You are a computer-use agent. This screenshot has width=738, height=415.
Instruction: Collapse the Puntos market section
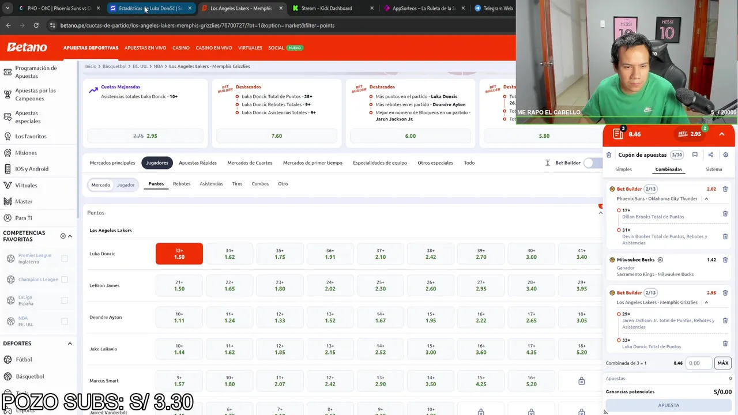pos(600,213)
